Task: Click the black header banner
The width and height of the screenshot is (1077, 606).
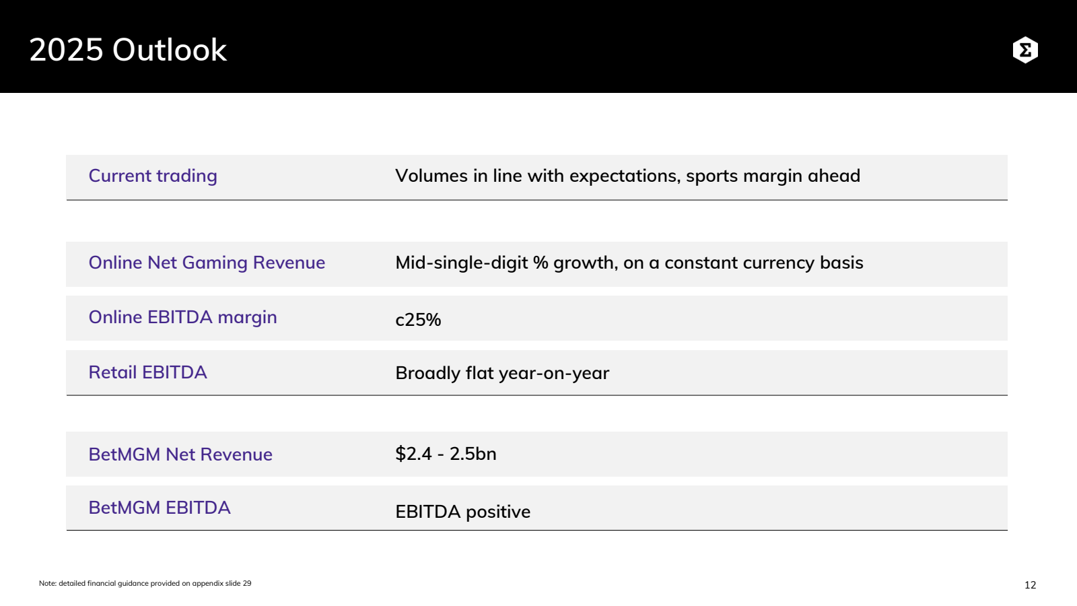Action: click(538, 46)
